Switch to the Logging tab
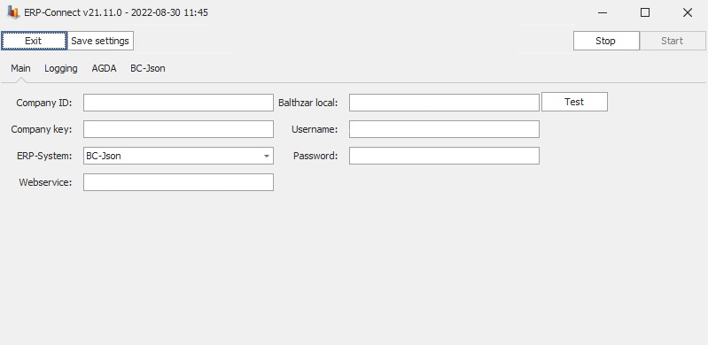 tap(61, 68)
